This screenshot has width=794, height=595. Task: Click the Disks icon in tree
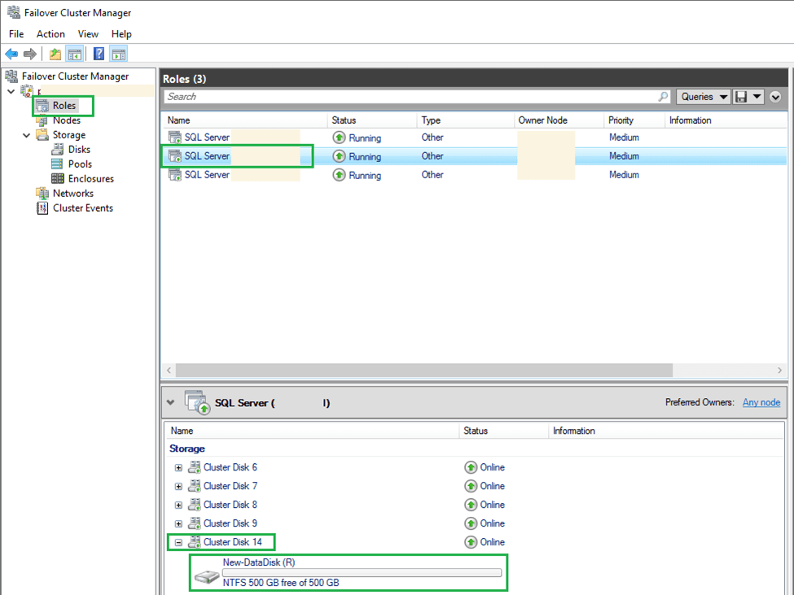pos(58,150)
